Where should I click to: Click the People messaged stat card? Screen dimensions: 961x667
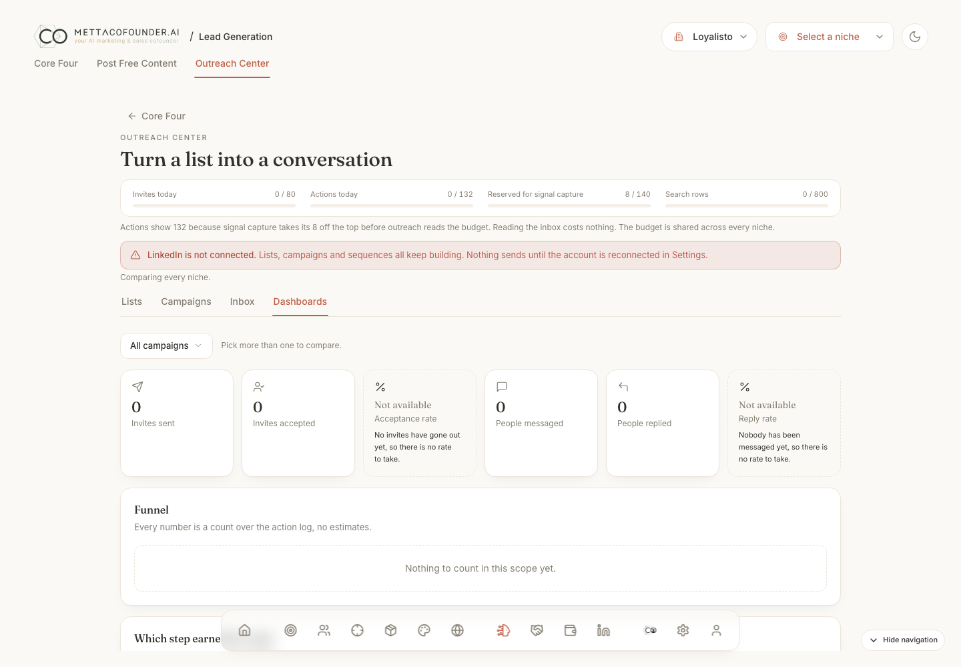pos(541,424)
